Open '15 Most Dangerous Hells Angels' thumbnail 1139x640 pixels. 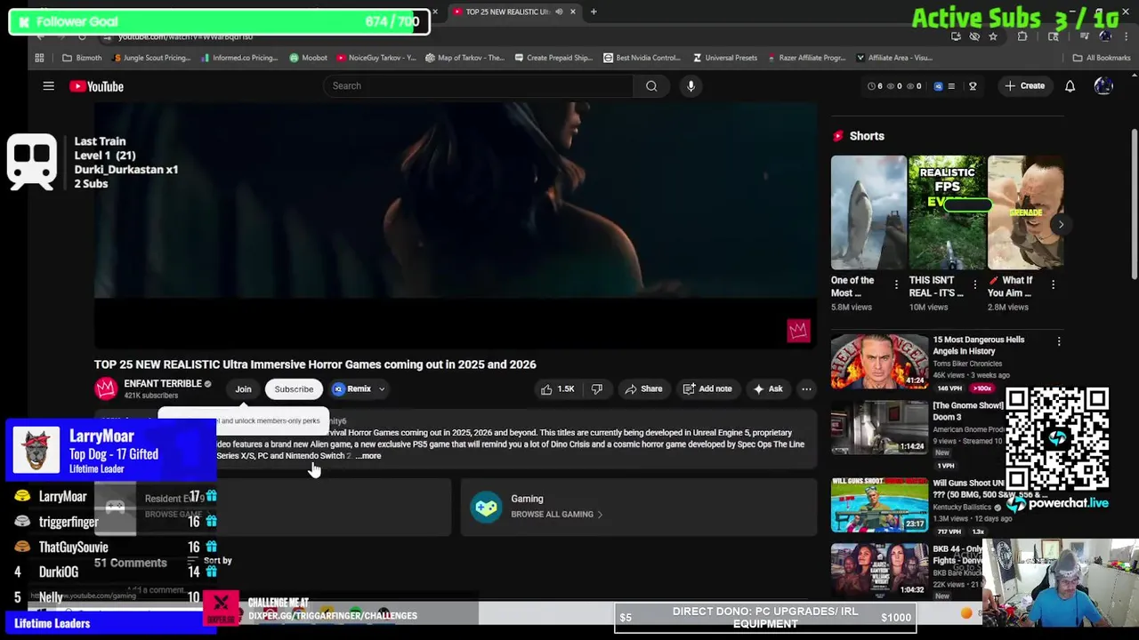coord(879,361)
